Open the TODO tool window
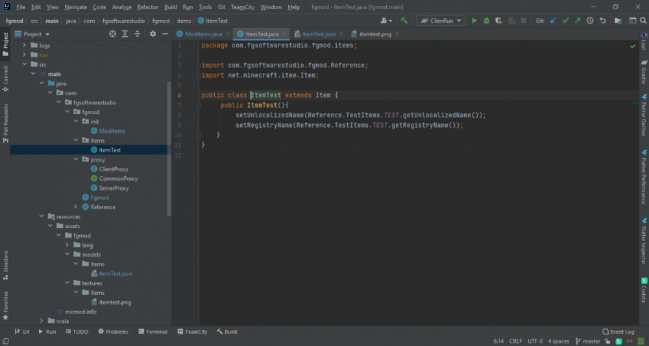649x346 pixels. (x=76, y=332)
